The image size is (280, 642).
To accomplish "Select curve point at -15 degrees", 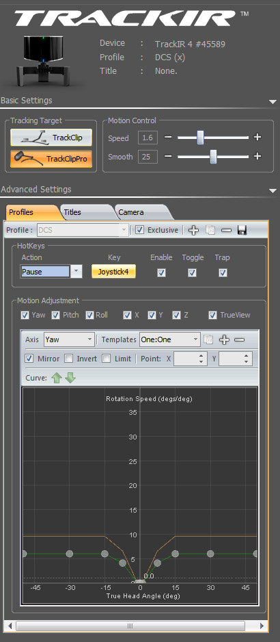I will 104,554.
